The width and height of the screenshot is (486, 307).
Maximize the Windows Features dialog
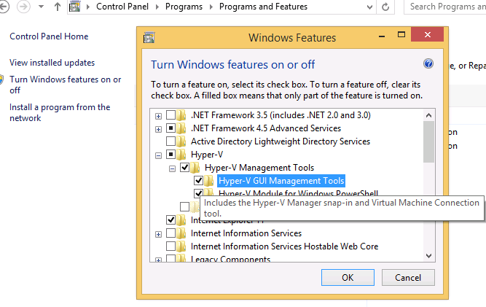401,35
